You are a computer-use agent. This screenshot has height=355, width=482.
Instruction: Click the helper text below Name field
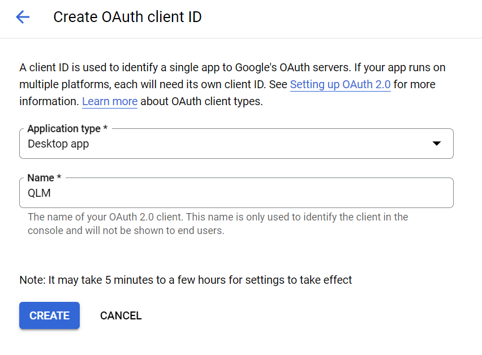pos(218,223)
